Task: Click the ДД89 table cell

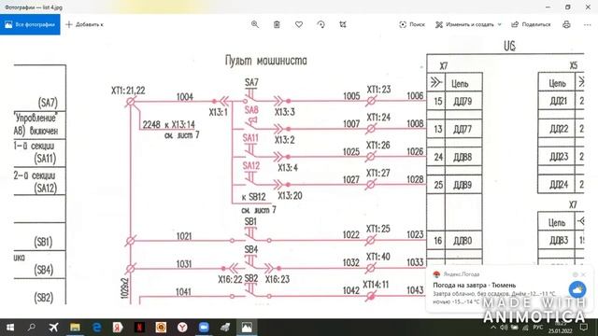Action: (x=463, y=185)
